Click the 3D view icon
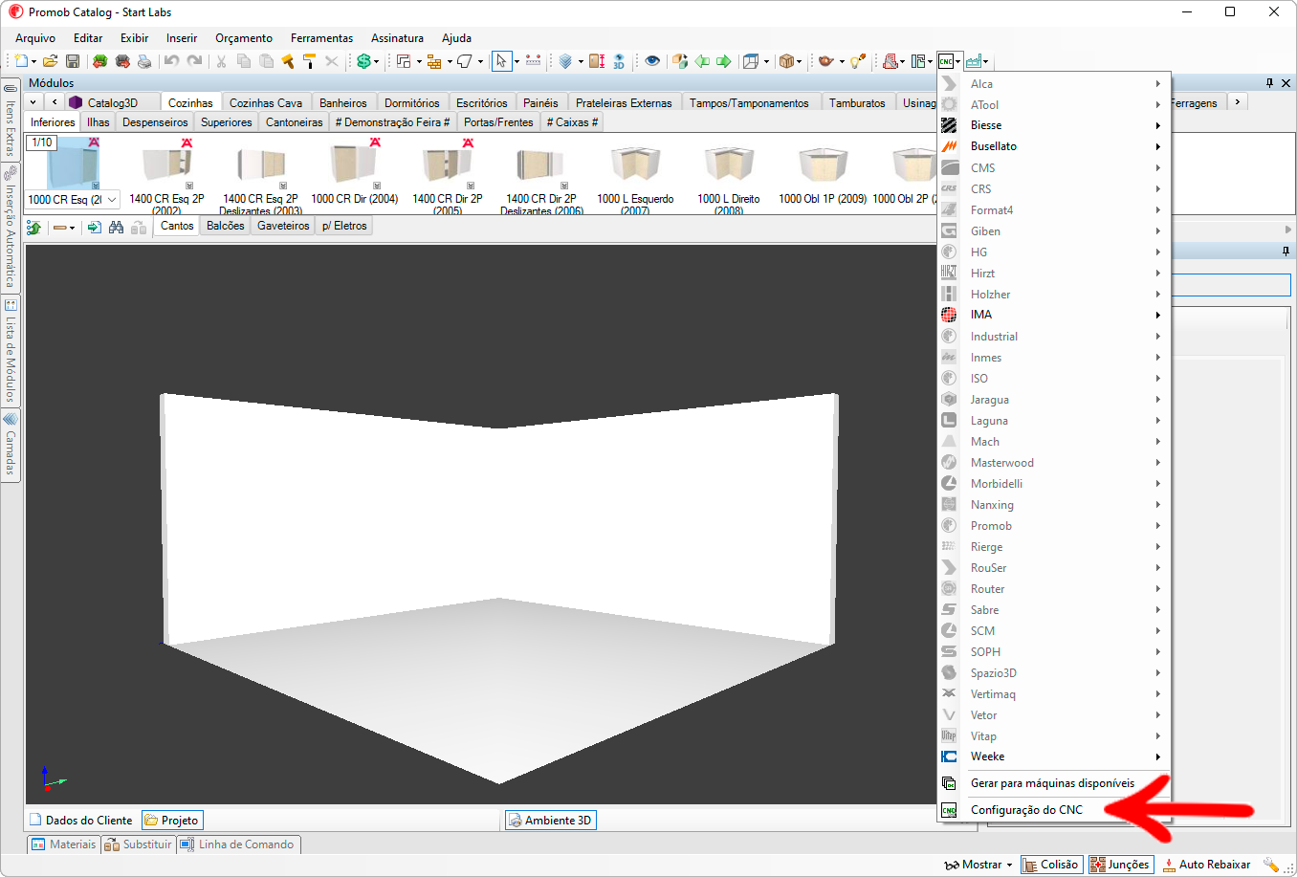The image size is (1297, 877). (619, 61)
